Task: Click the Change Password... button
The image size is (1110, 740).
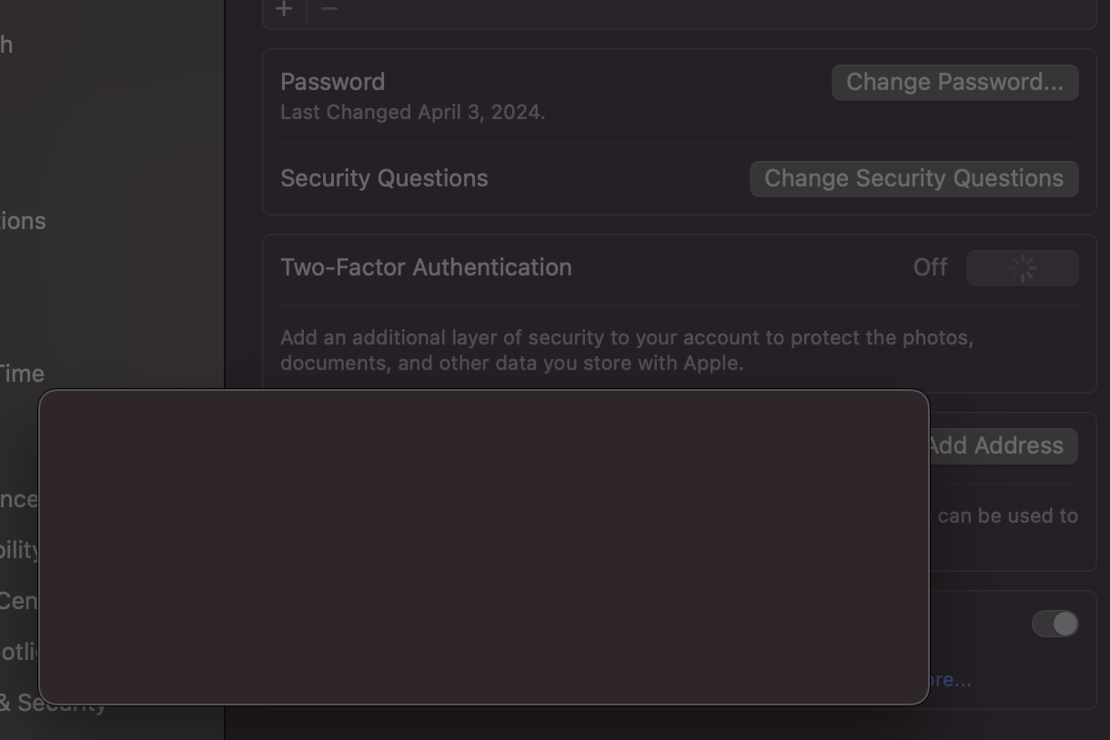Action: (955, 83)
